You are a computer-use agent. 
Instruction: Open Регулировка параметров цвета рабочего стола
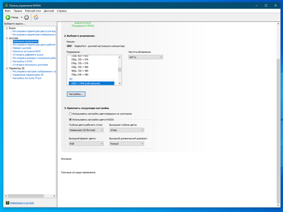click(x=34, y=45)
